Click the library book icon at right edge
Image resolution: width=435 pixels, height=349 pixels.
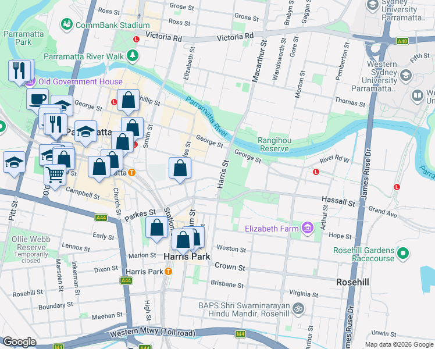click(x=417, y=96)
